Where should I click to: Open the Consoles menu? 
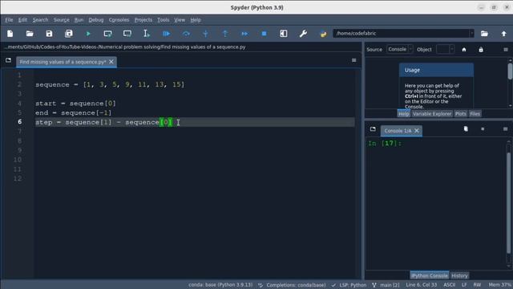pos(119,20)
